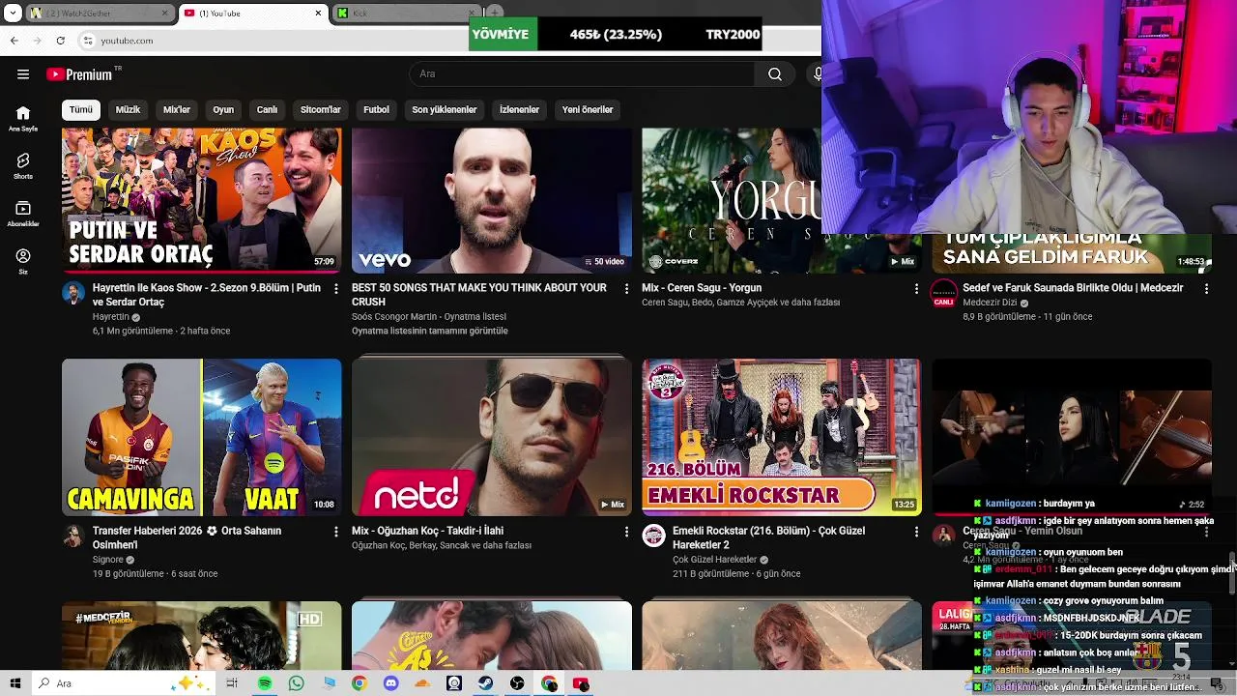Reload the page with refresh icon
The height and width of the screenshot is (696, 1237).
[61, 41]
